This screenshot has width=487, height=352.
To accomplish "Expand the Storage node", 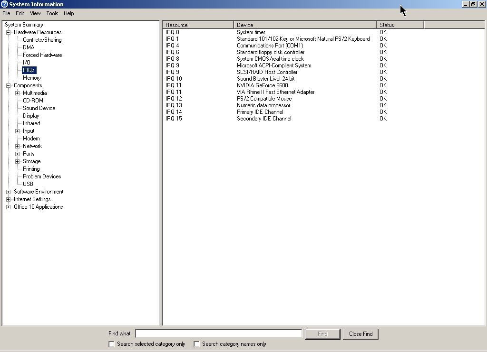I will coord(18,161).
